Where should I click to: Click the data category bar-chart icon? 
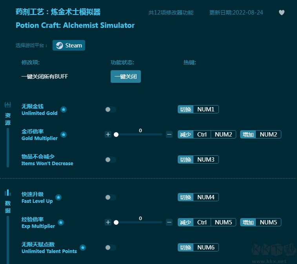[7, 193]
